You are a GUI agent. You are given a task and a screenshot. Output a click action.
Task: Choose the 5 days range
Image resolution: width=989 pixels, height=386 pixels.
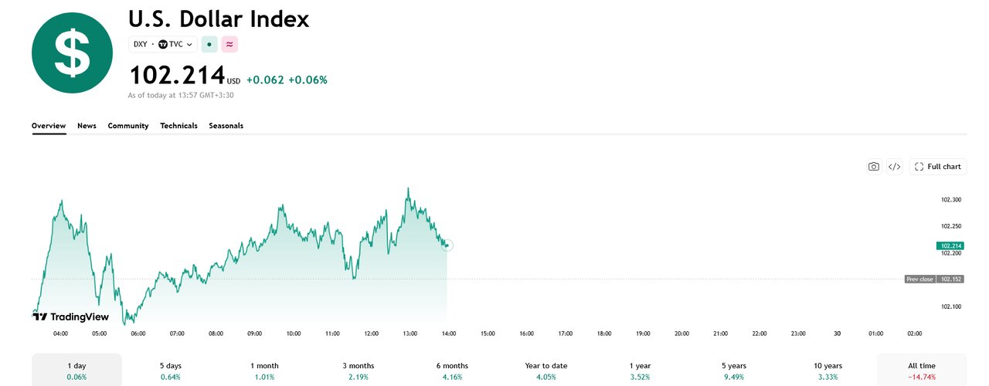coord(170,371)
